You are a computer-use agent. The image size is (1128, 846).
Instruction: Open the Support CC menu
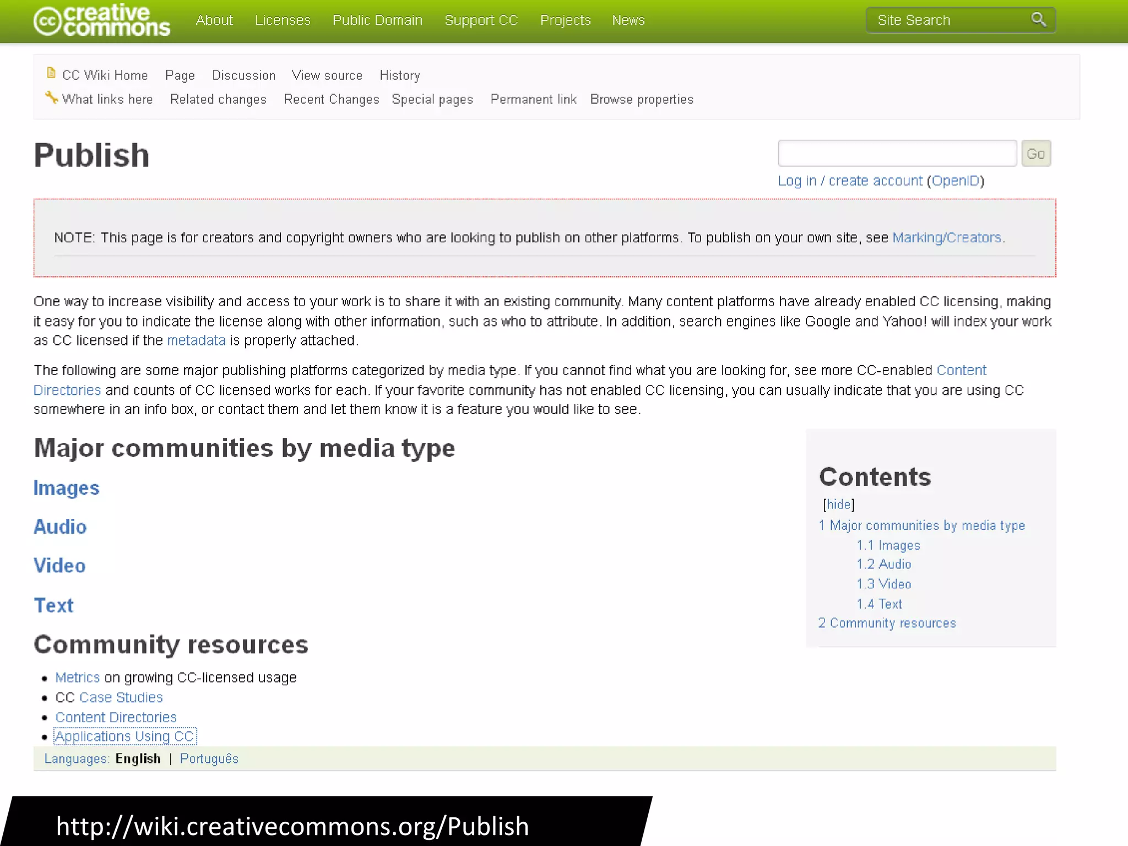(481, 20)
